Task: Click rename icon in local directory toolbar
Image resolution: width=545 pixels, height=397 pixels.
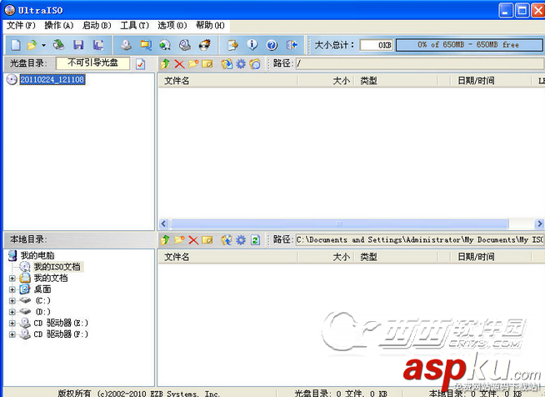Action: pos(207,240)
